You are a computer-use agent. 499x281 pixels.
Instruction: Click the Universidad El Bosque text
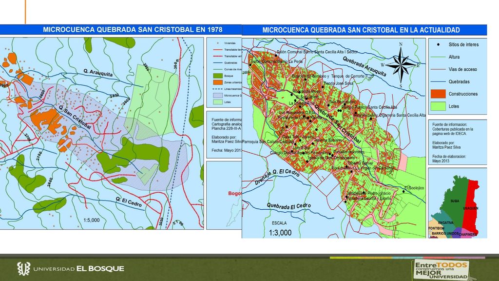78,269
